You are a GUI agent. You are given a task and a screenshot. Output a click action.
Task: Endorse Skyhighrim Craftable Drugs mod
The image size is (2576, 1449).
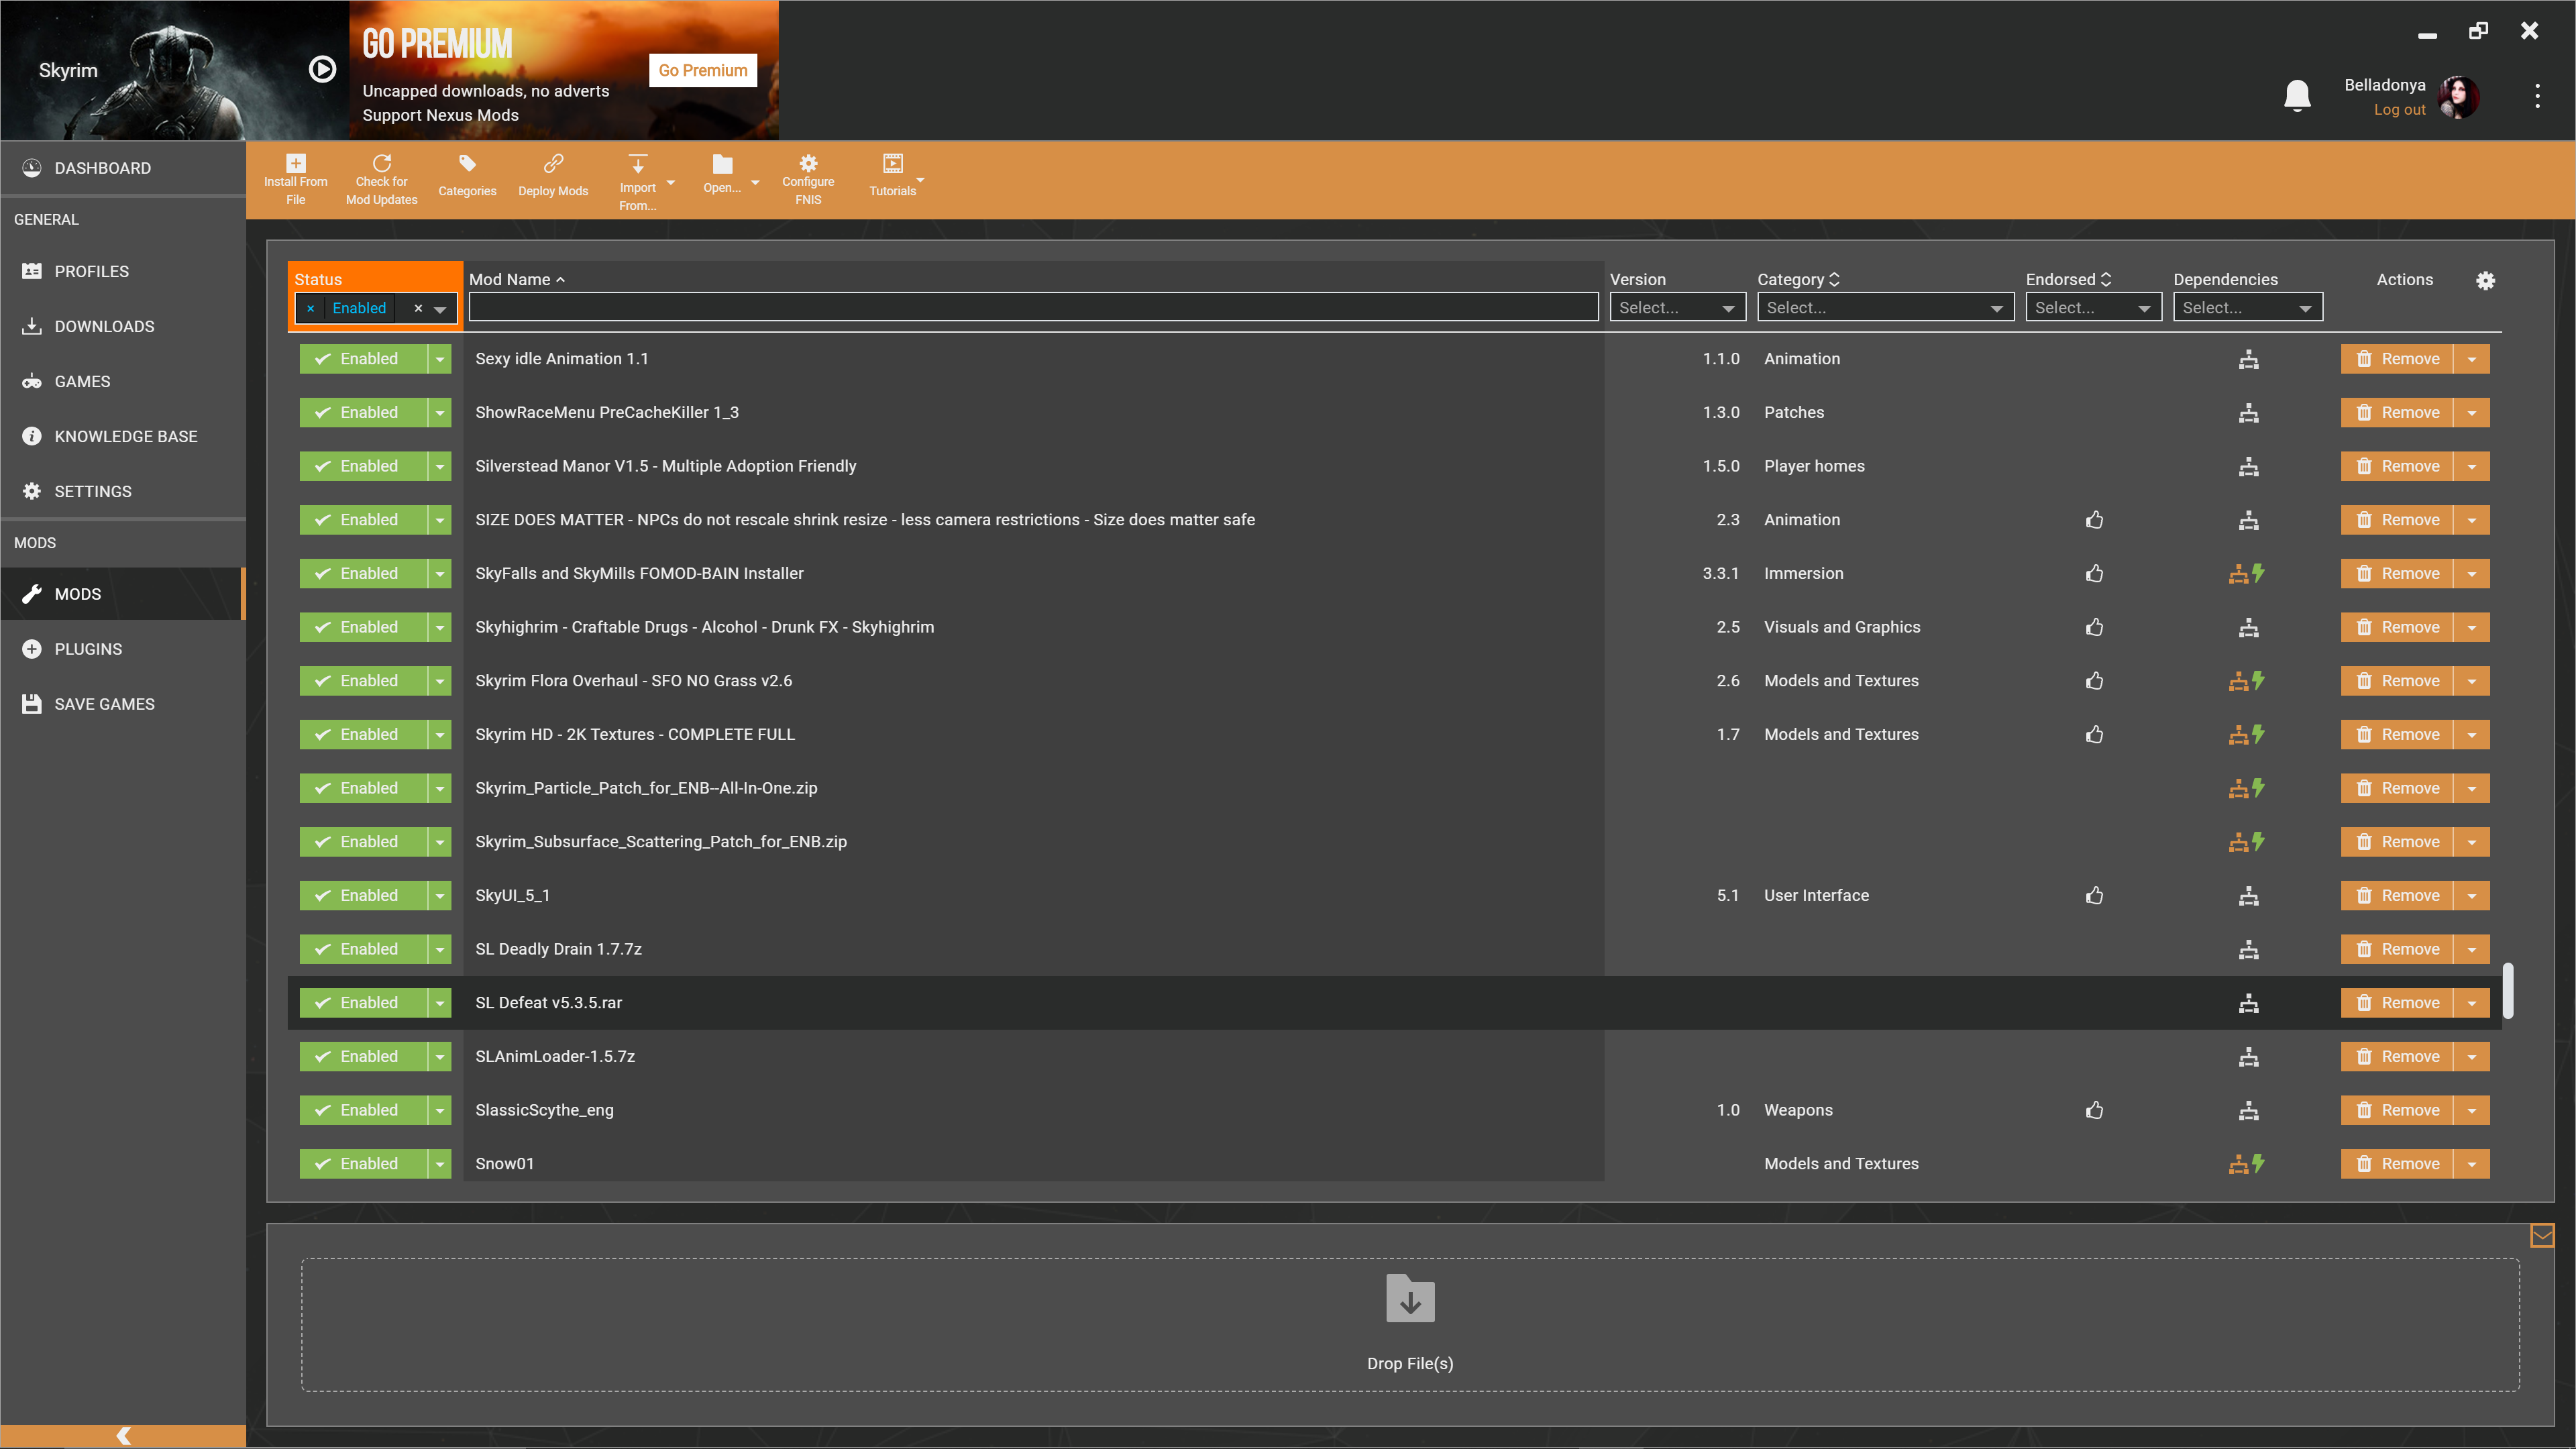(2094, 627)
